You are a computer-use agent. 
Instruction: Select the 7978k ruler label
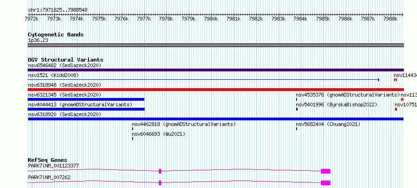tap(166, 19)
